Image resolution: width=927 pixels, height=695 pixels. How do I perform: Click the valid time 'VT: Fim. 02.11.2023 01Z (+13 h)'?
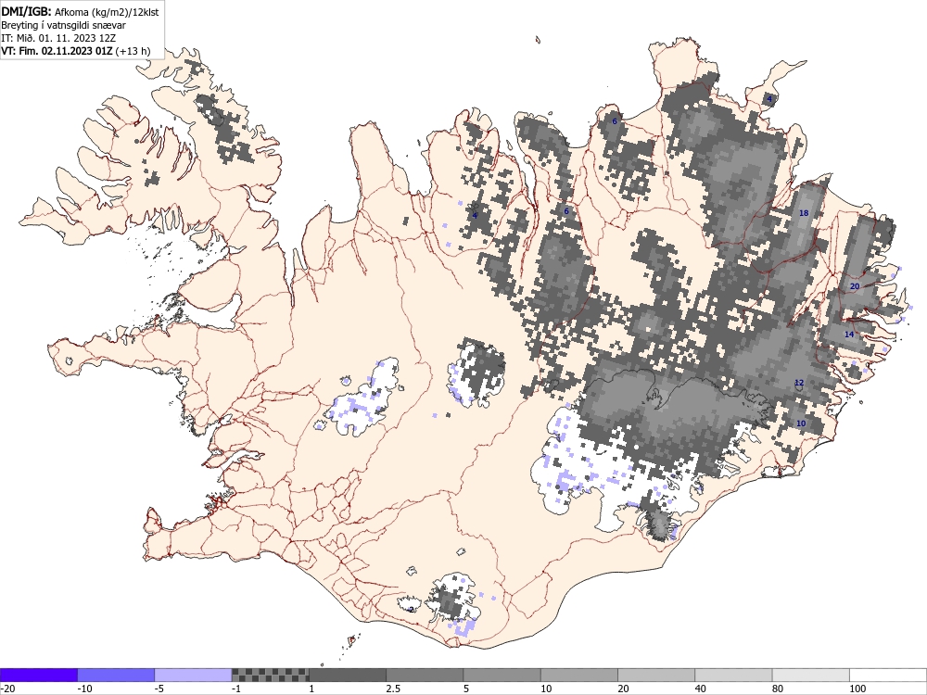tap(75, 51)
